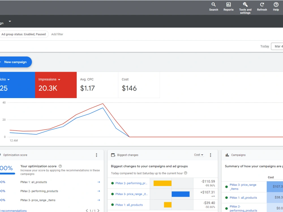Click the Today label
Screen dimensions: 283x212
point(265,46)
